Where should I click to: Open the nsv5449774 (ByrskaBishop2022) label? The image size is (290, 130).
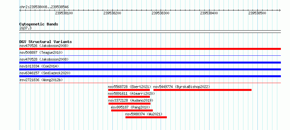181,87
